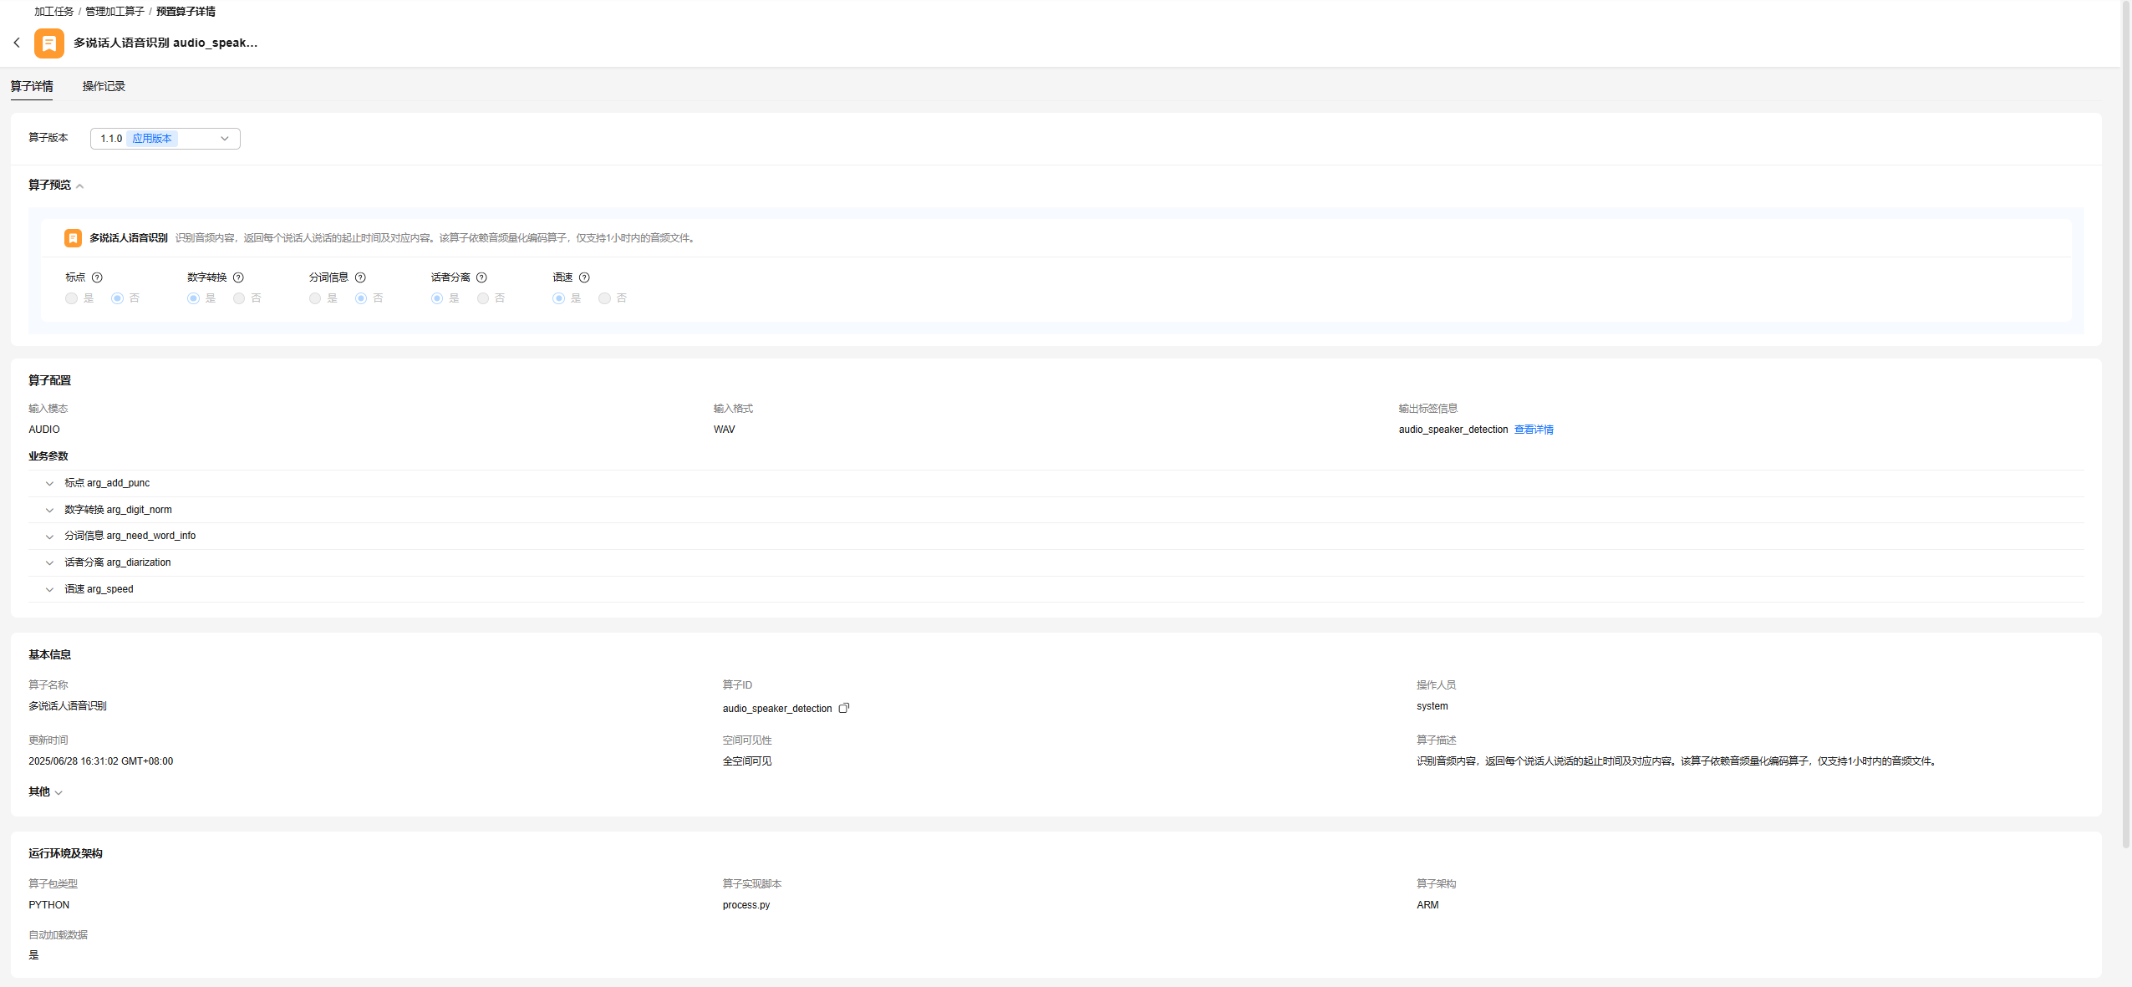
Task: Select 否 radio under 话者分离
Action: tap(483, 298)
